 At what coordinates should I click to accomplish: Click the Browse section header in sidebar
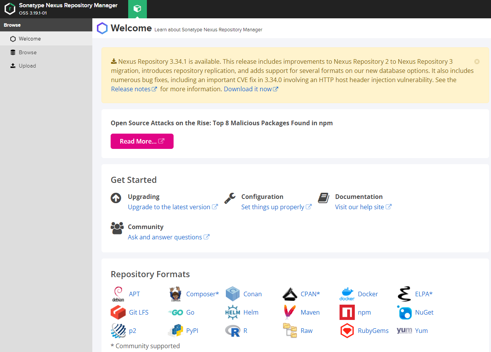click(46, 25)
